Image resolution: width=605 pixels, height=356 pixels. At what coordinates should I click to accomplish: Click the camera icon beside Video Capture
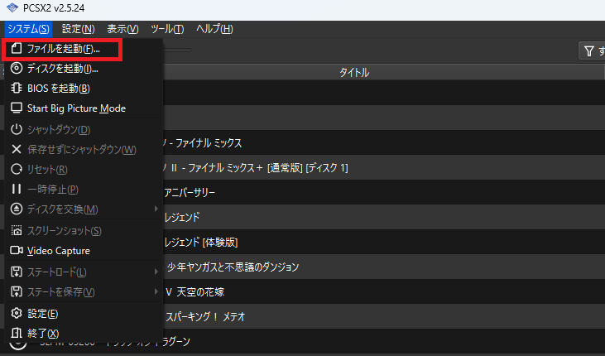tap(17, 250)
